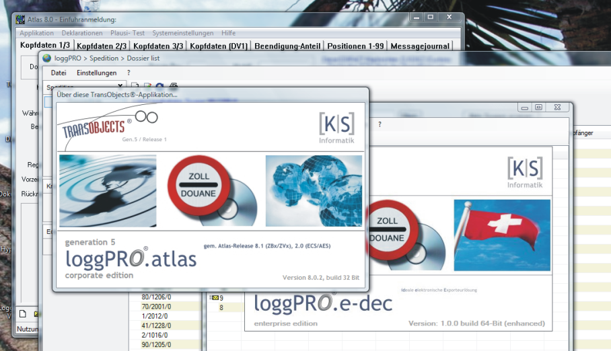Select dossier row 41/1228/0
This screenshot has width=611, height=351.
point(156,325)
